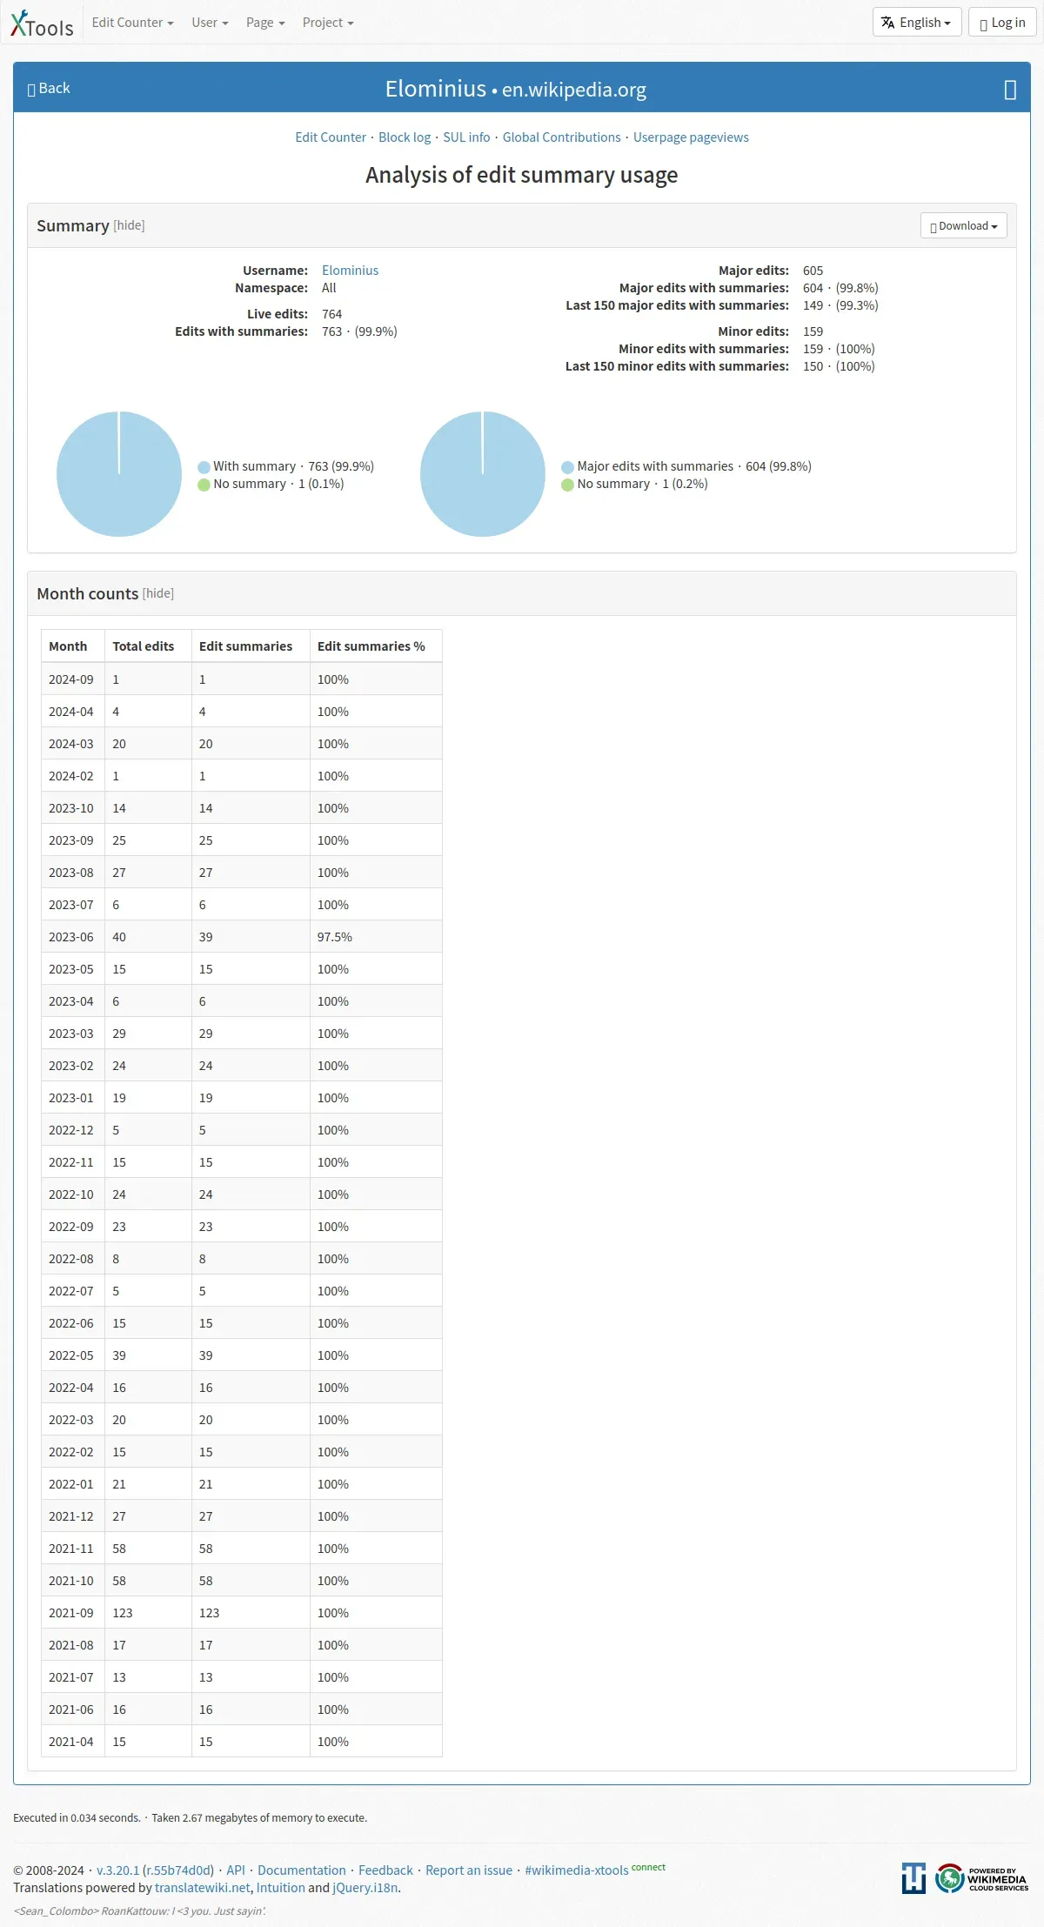Click the Elominius title in header
Image resolution: width=1044 pixels, height=1927 pixels.
(436, 89)
